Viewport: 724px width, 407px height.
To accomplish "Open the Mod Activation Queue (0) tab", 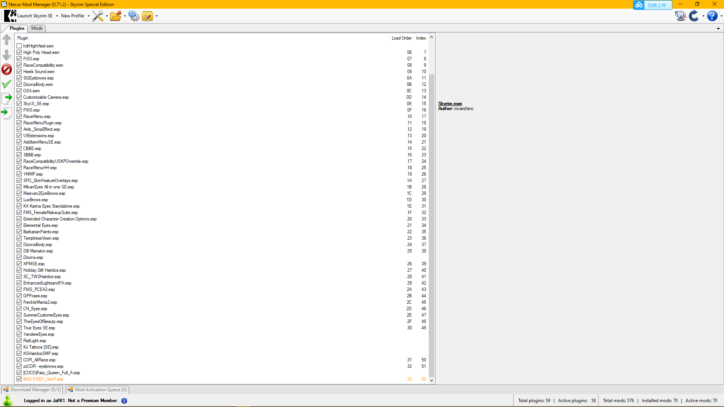I will click(x=98, y=390).
